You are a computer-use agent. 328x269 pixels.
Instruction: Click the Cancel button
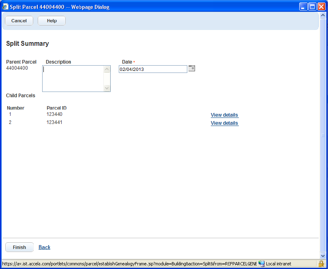[19, 21]
